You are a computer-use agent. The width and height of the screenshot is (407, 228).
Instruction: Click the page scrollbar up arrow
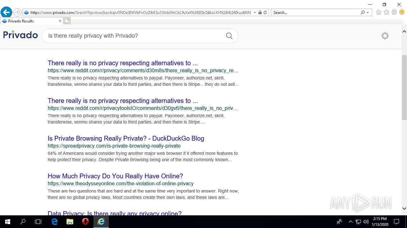404,31
